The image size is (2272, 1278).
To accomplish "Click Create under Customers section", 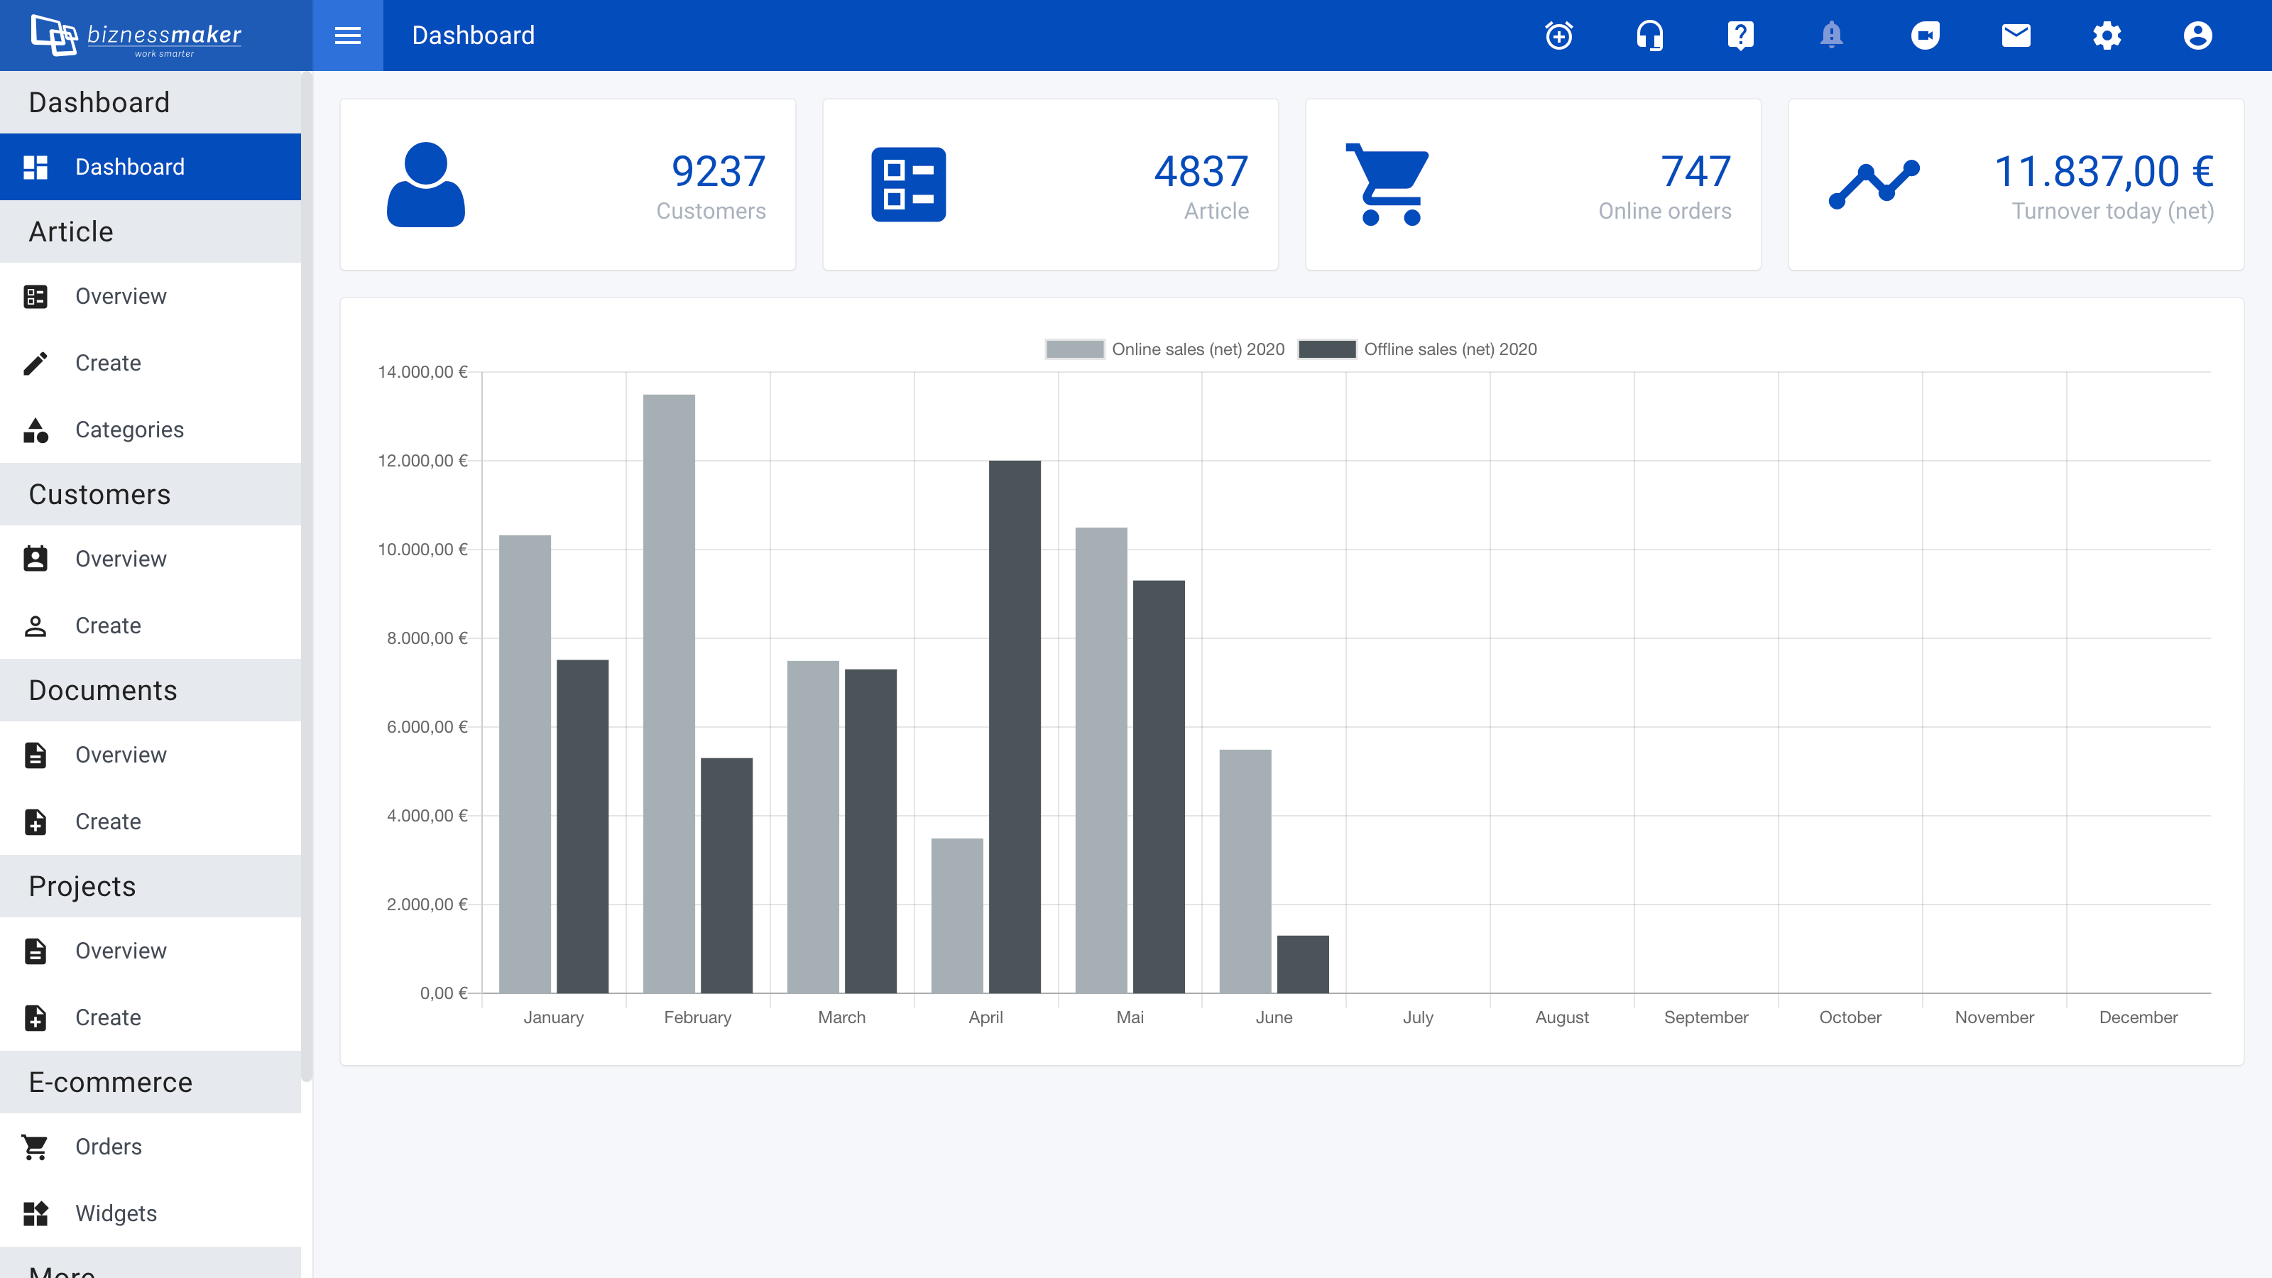I will tap(108, 626).
